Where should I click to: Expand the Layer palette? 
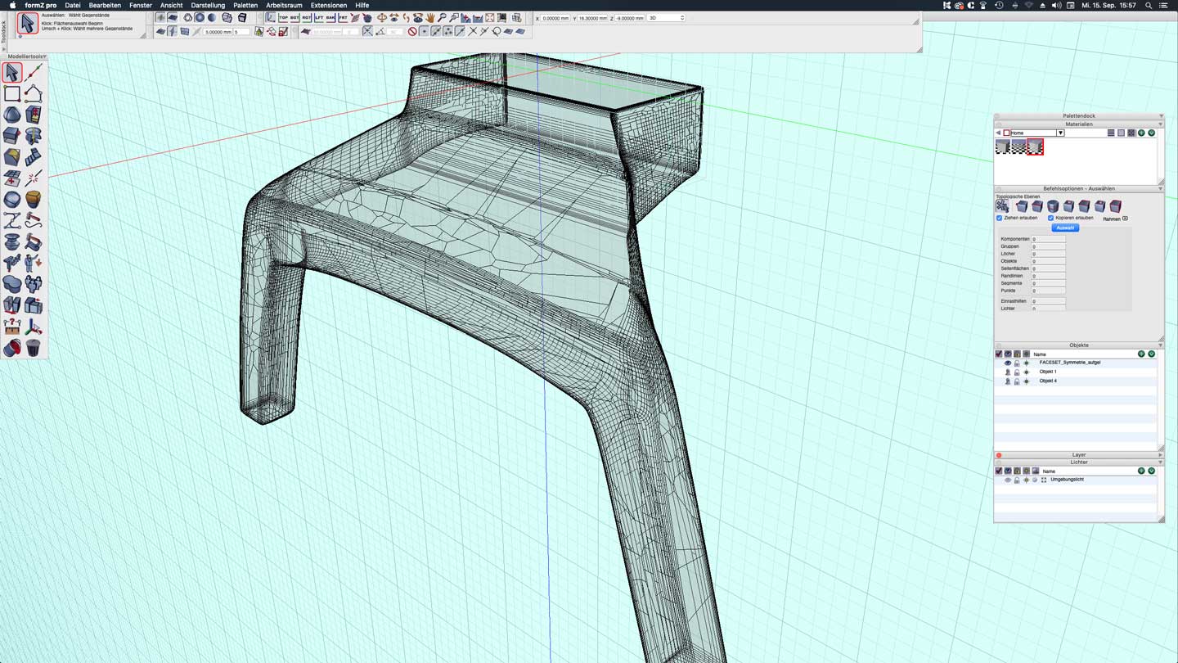[x=1160, y=455]
